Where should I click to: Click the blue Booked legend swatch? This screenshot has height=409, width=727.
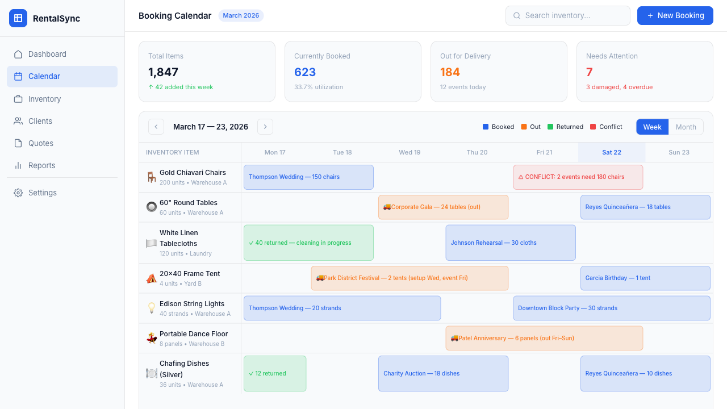click(x=486, y=127)
